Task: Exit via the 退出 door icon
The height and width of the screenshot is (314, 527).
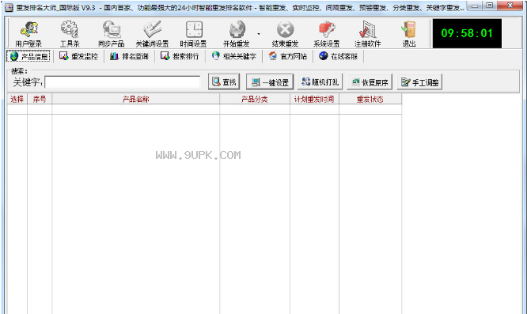Action: 409,33
